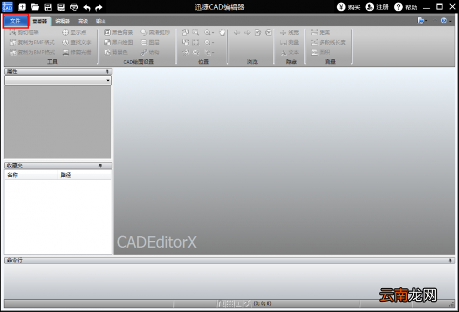Click the last curved-line icon in status bar
Screen dimensions: 459x312
click(x=247, y=304)
